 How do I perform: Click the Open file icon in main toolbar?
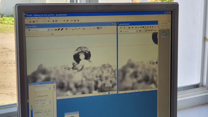tap(30, 21)
